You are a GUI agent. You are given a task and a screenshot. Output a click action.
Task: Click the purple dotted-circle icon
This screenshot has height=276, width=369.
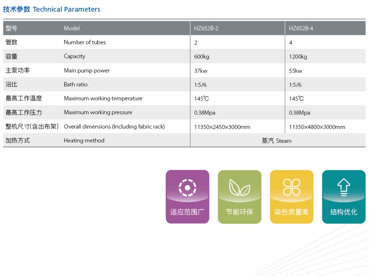pos(187,188)
